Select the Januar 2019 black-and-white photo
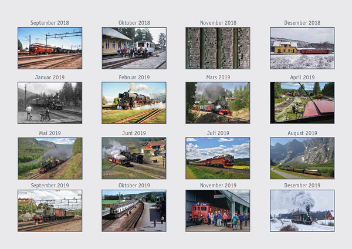The image size is (352, 249). tap(50, 103)
